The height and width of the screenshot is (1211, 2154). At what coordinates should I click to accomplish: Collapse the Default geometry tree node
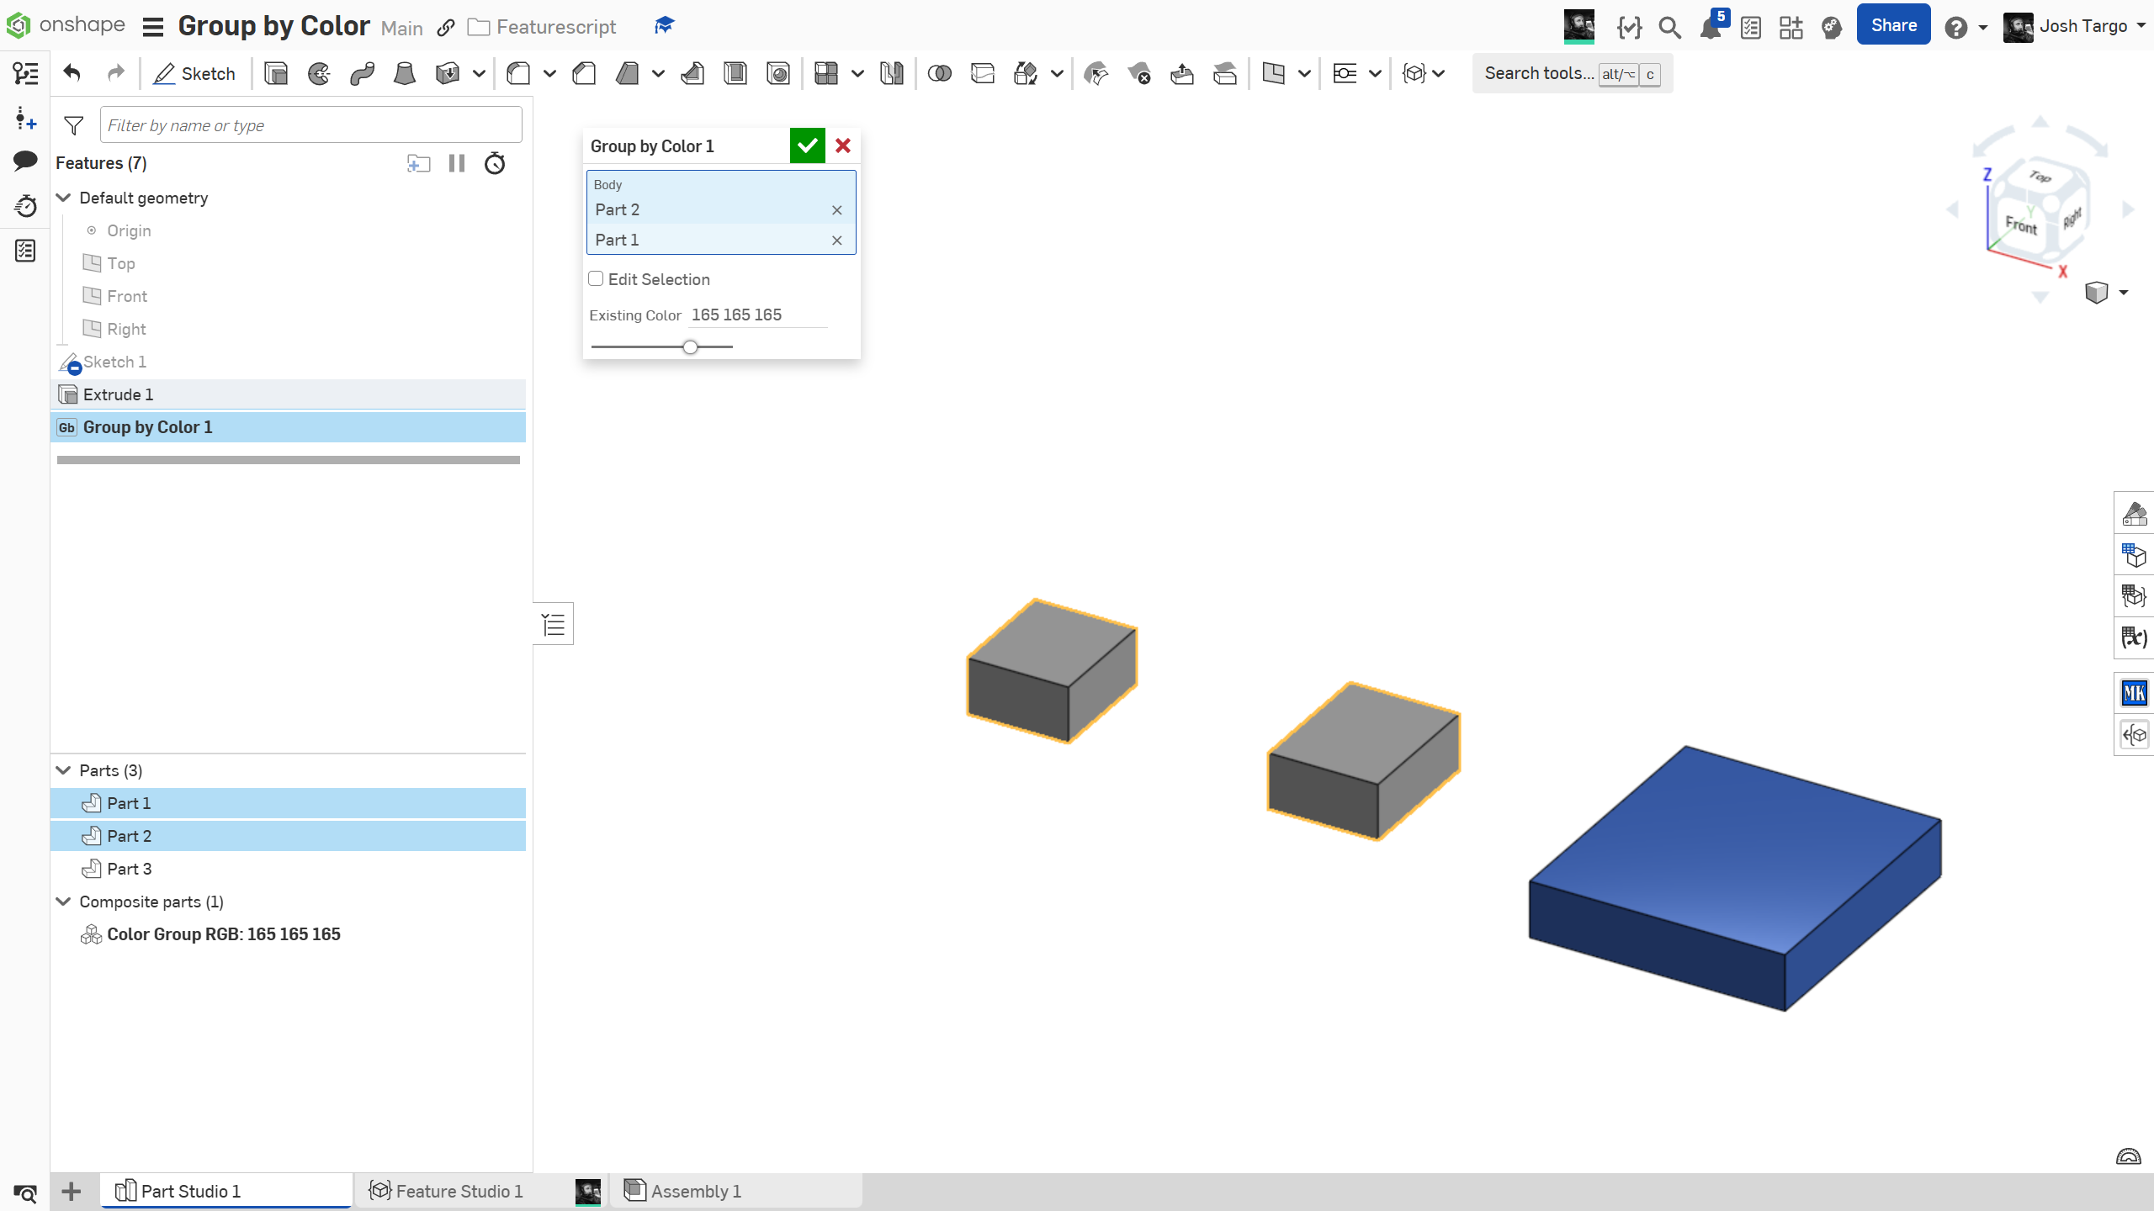click(x=63, y=198)
